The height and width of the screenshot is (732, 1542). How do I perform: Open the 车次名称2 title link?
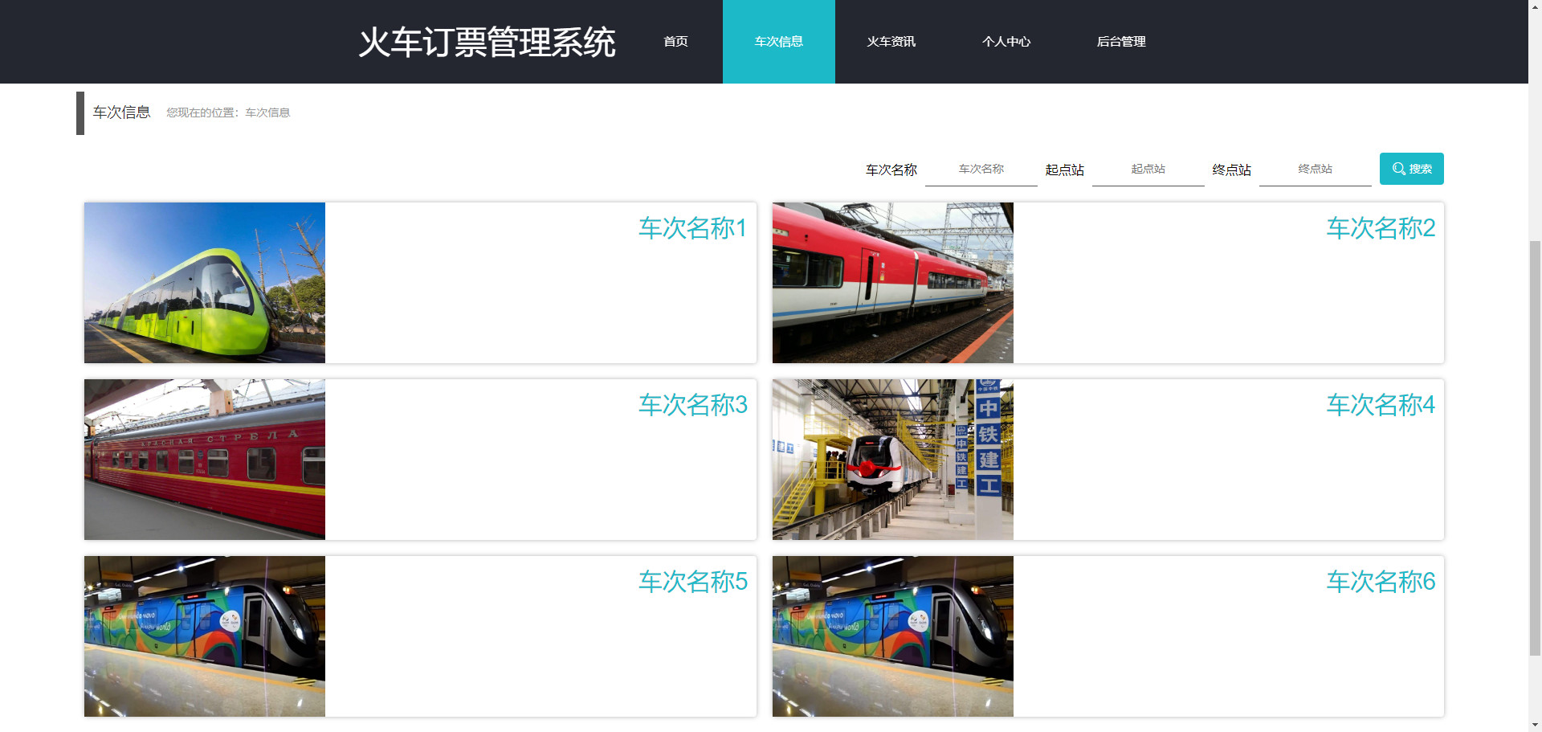pos(1381,228)
